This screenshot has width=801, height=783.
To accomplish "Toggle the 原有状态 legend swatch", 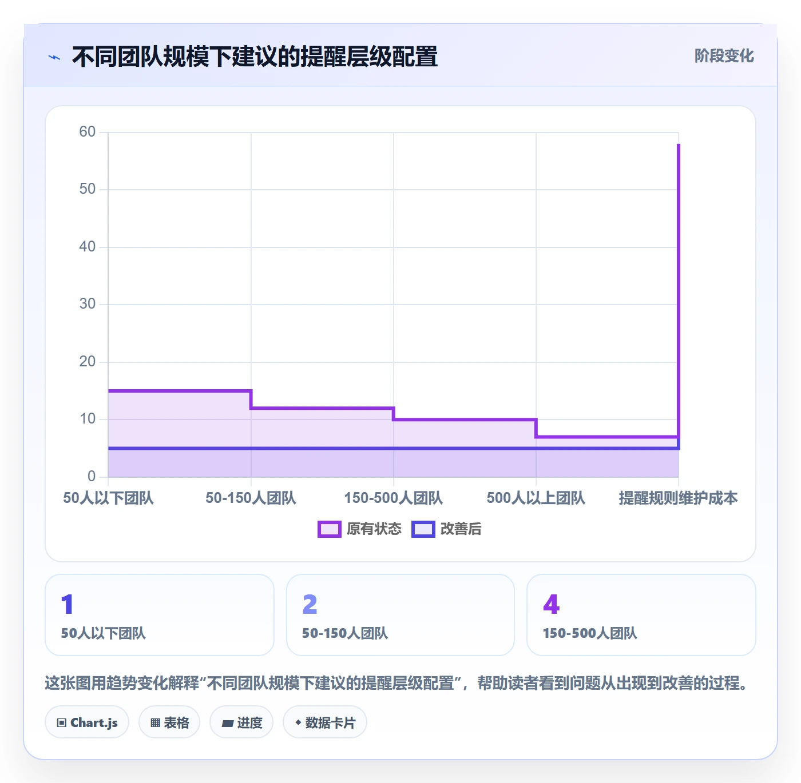I will tap(330, 529).
